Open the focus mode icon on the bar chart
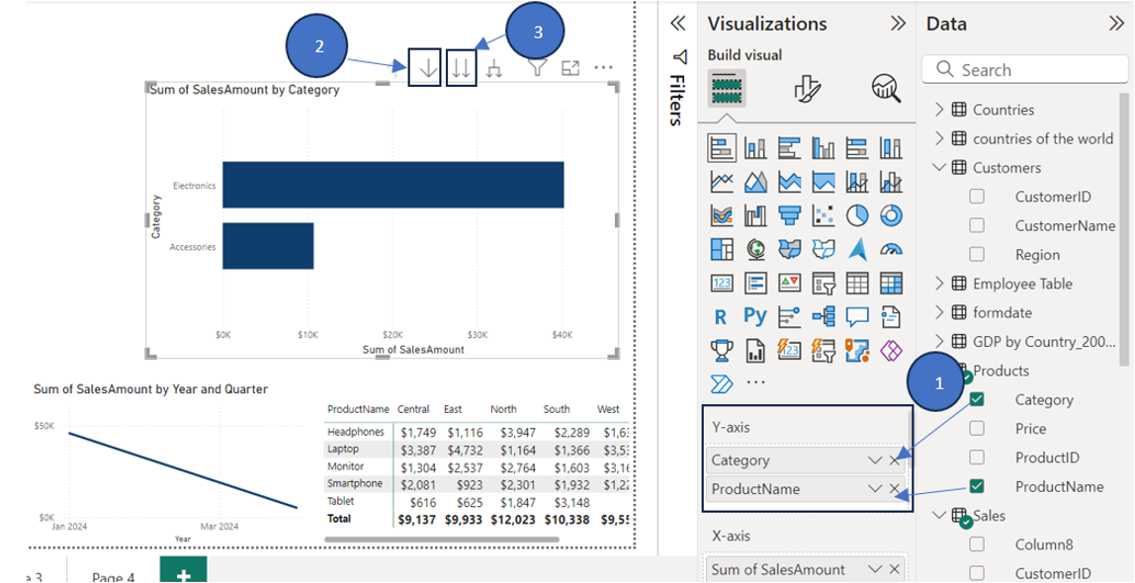This screenshot has width=1135, height=583. click(x=568, y=67)
